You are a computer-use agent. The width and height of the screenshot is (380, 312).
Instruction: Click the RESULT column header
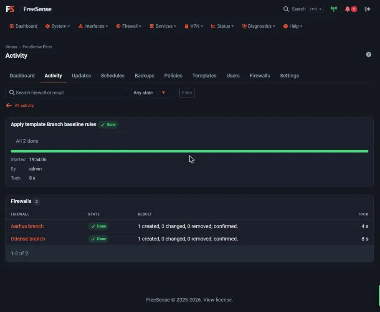click(144, 214)
